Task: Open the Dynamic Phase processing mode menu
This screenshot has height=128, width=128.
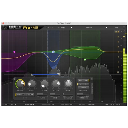Action: (29, 105)
